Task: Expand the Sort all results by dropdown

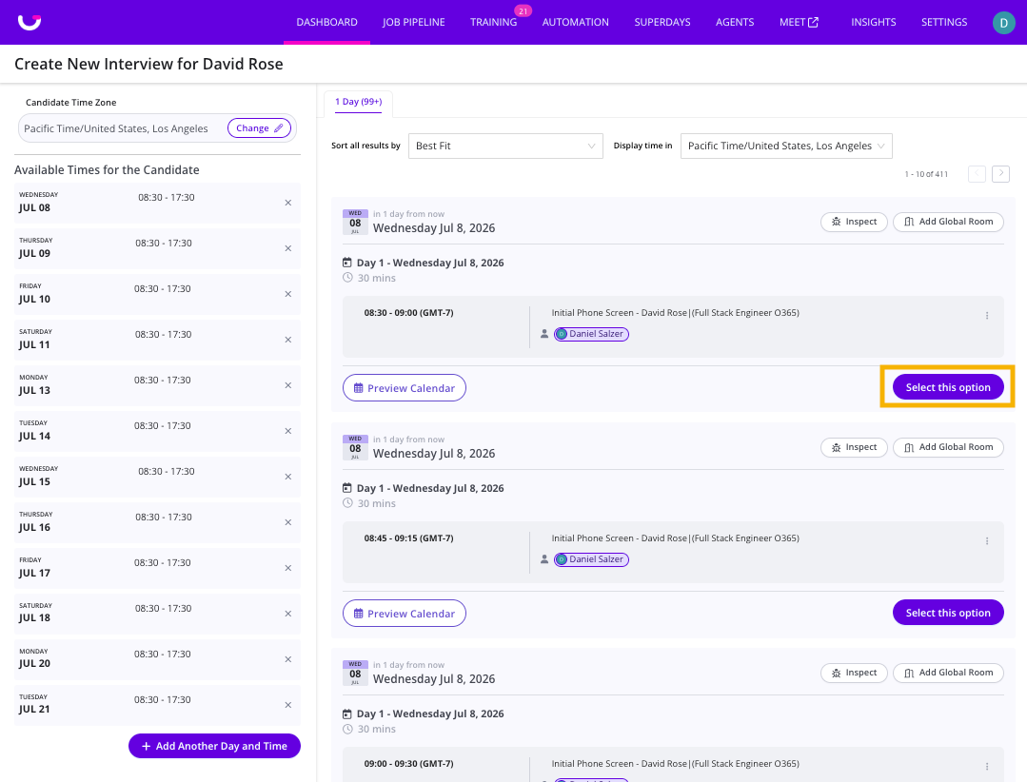Action: (x=505, y=146)
